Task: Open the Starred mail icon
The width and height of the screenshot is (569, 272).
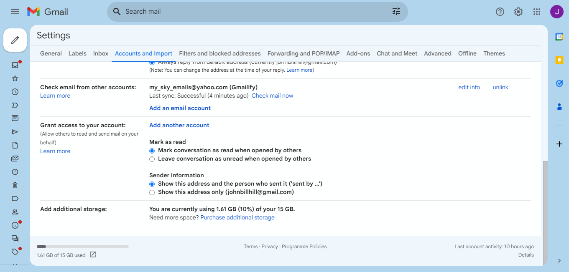Action: (15, 78)
